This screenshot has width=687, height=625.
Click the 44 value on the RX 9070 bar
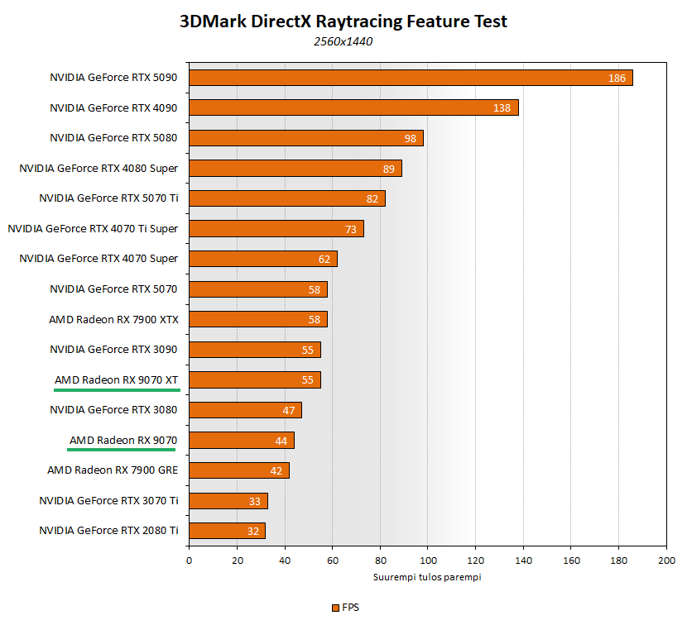pos(281,441)
